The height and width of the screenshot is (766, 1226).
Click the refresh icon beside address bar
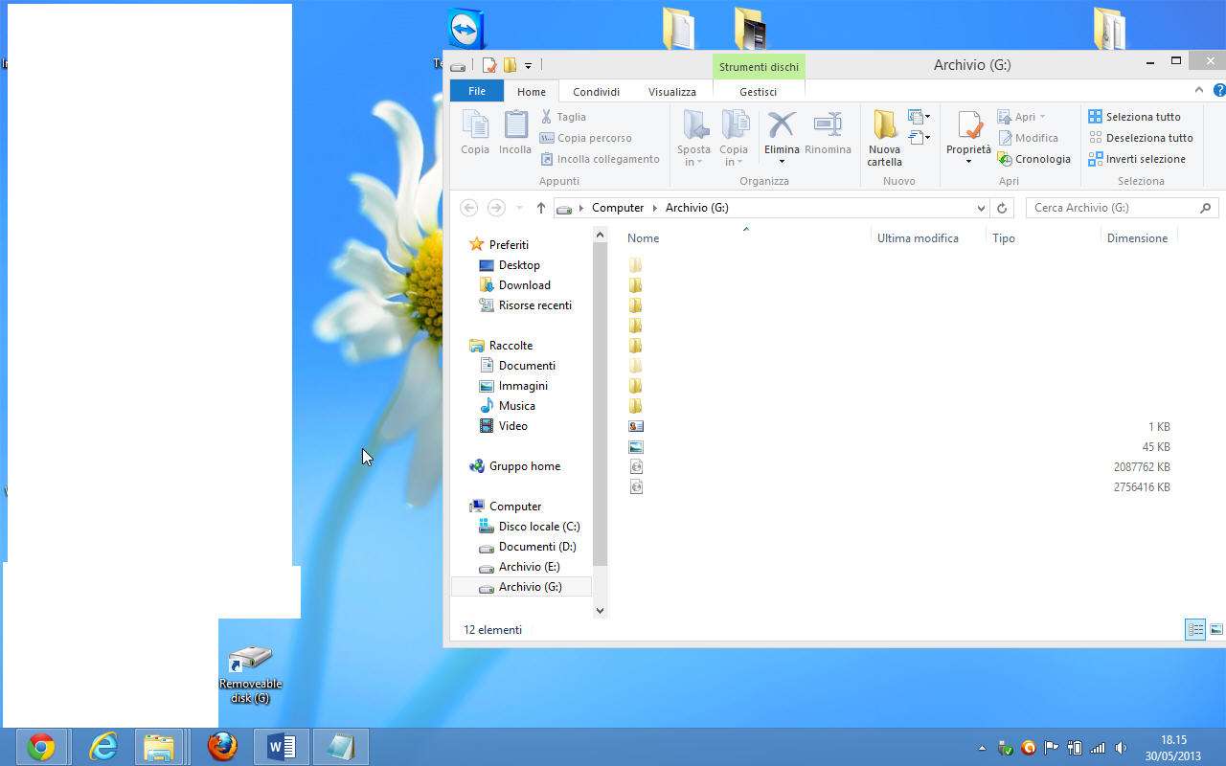1002,208
